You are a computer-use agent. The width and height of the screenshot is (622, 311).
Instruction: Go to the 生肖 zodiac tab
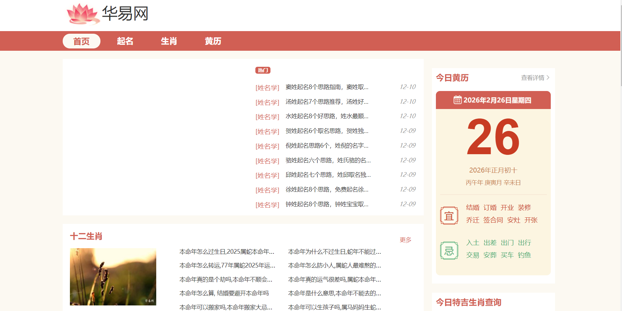click(x=169, y=41)
